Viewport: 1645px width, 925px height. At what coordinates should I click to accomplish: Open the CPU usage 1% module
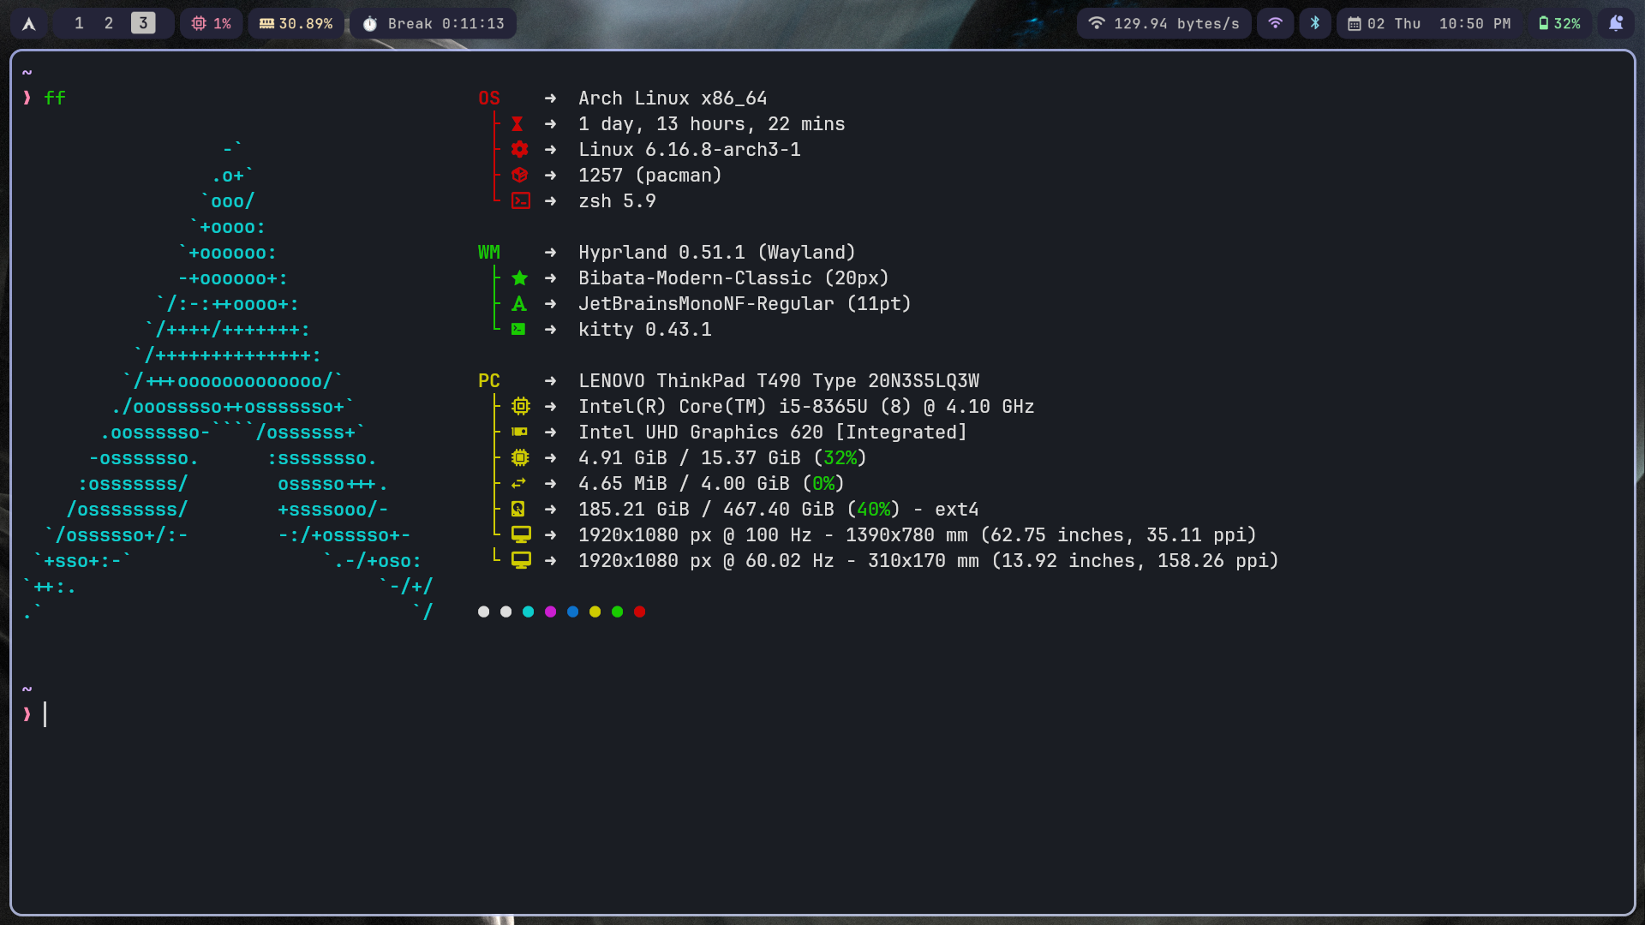211,23
